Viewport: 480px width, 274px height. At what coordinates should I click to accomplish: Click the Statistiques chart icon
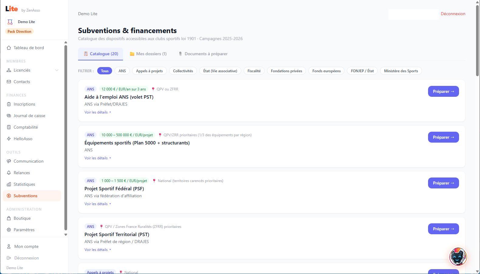pos(9,184)
